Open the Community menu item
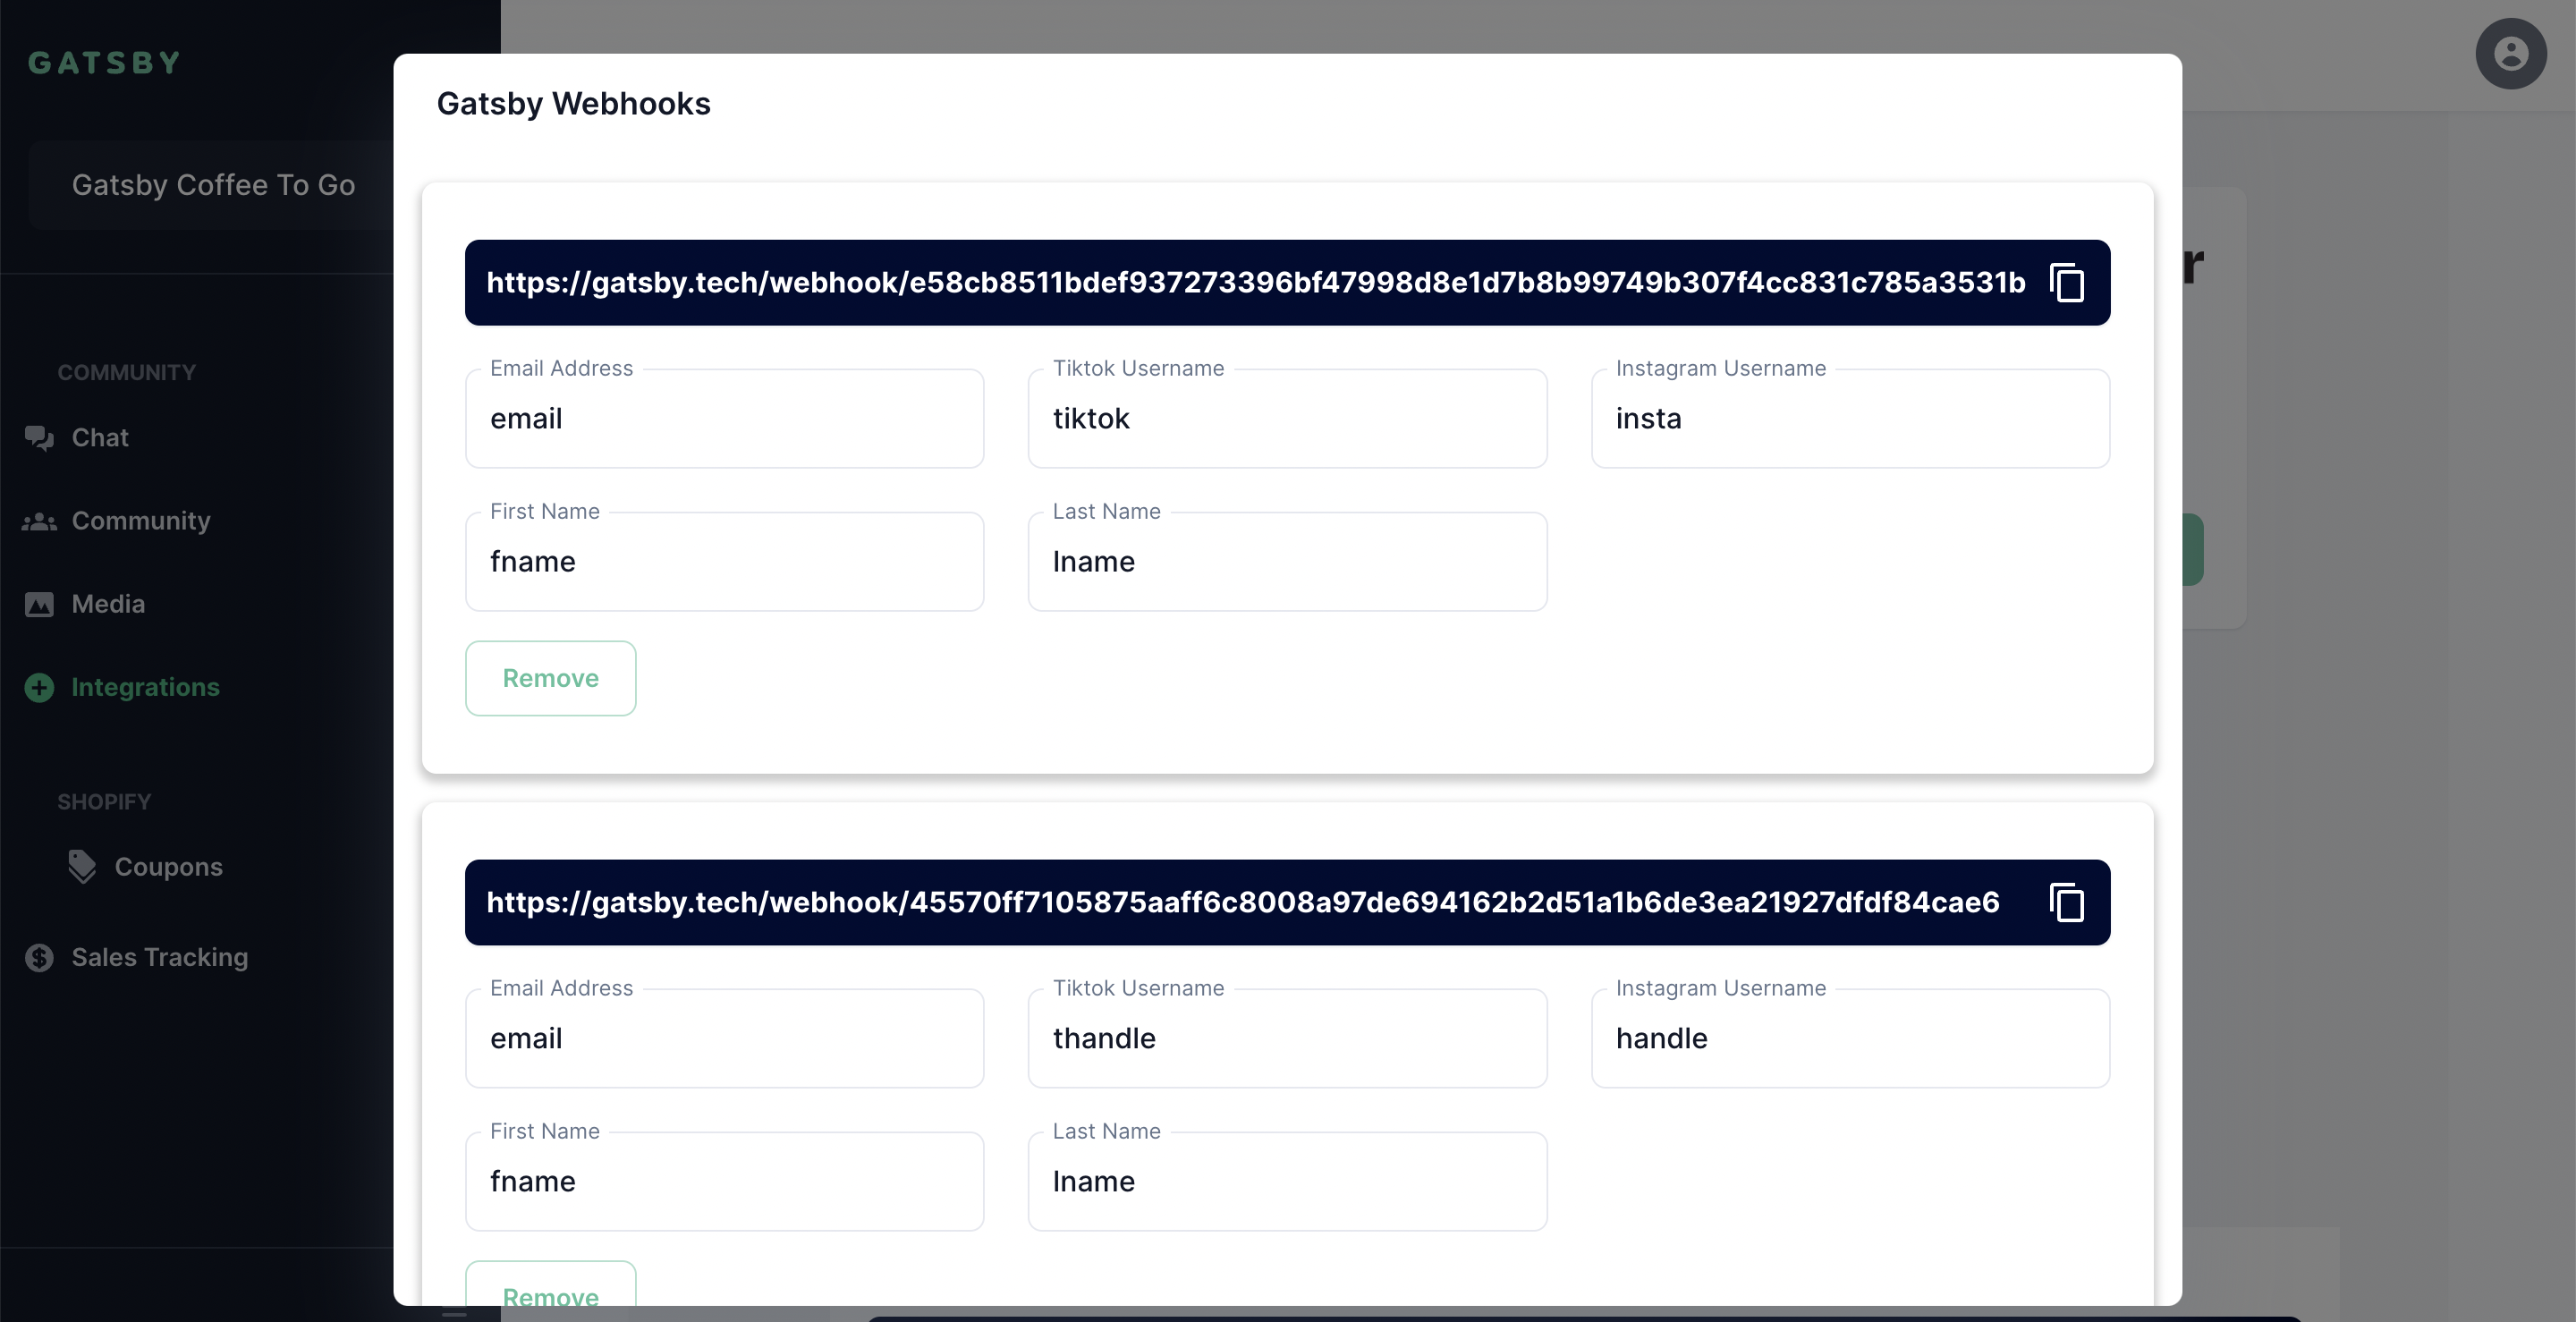This screenshot has width=2576, height=1322. click(141, 521)
